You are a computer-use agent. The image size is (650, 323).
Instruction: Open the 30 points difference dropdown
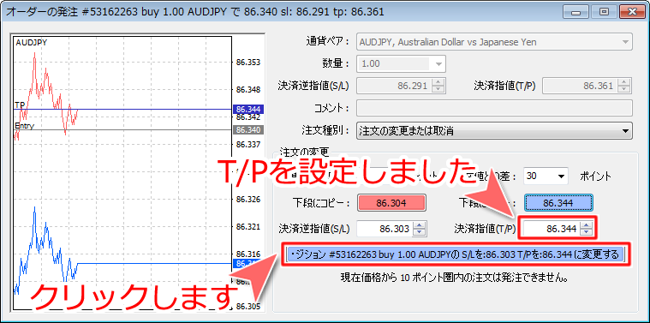click(x=546, y=176)
